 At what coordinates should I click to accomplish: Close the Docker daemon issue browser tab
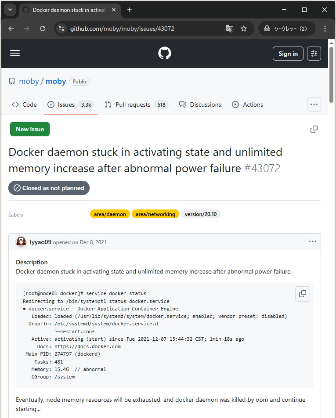114,10
